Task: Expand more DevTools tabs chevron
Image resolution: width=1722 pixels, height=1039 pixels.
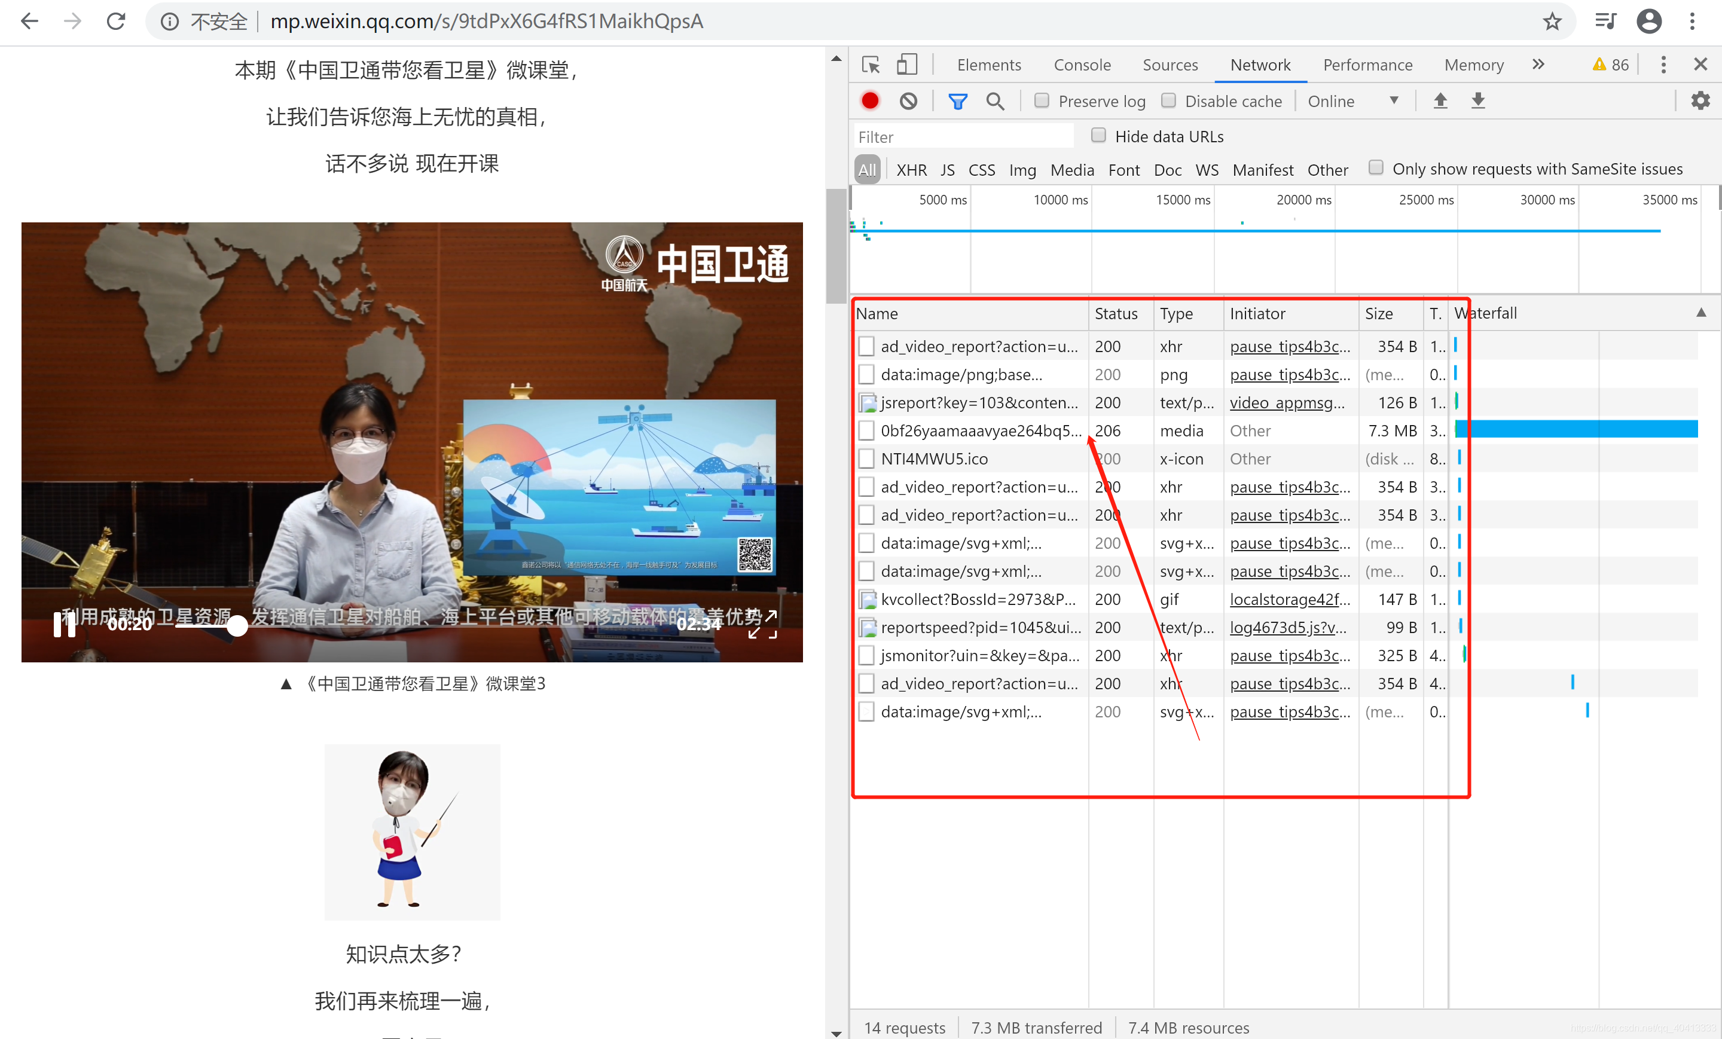Action: coord(1537,65)
